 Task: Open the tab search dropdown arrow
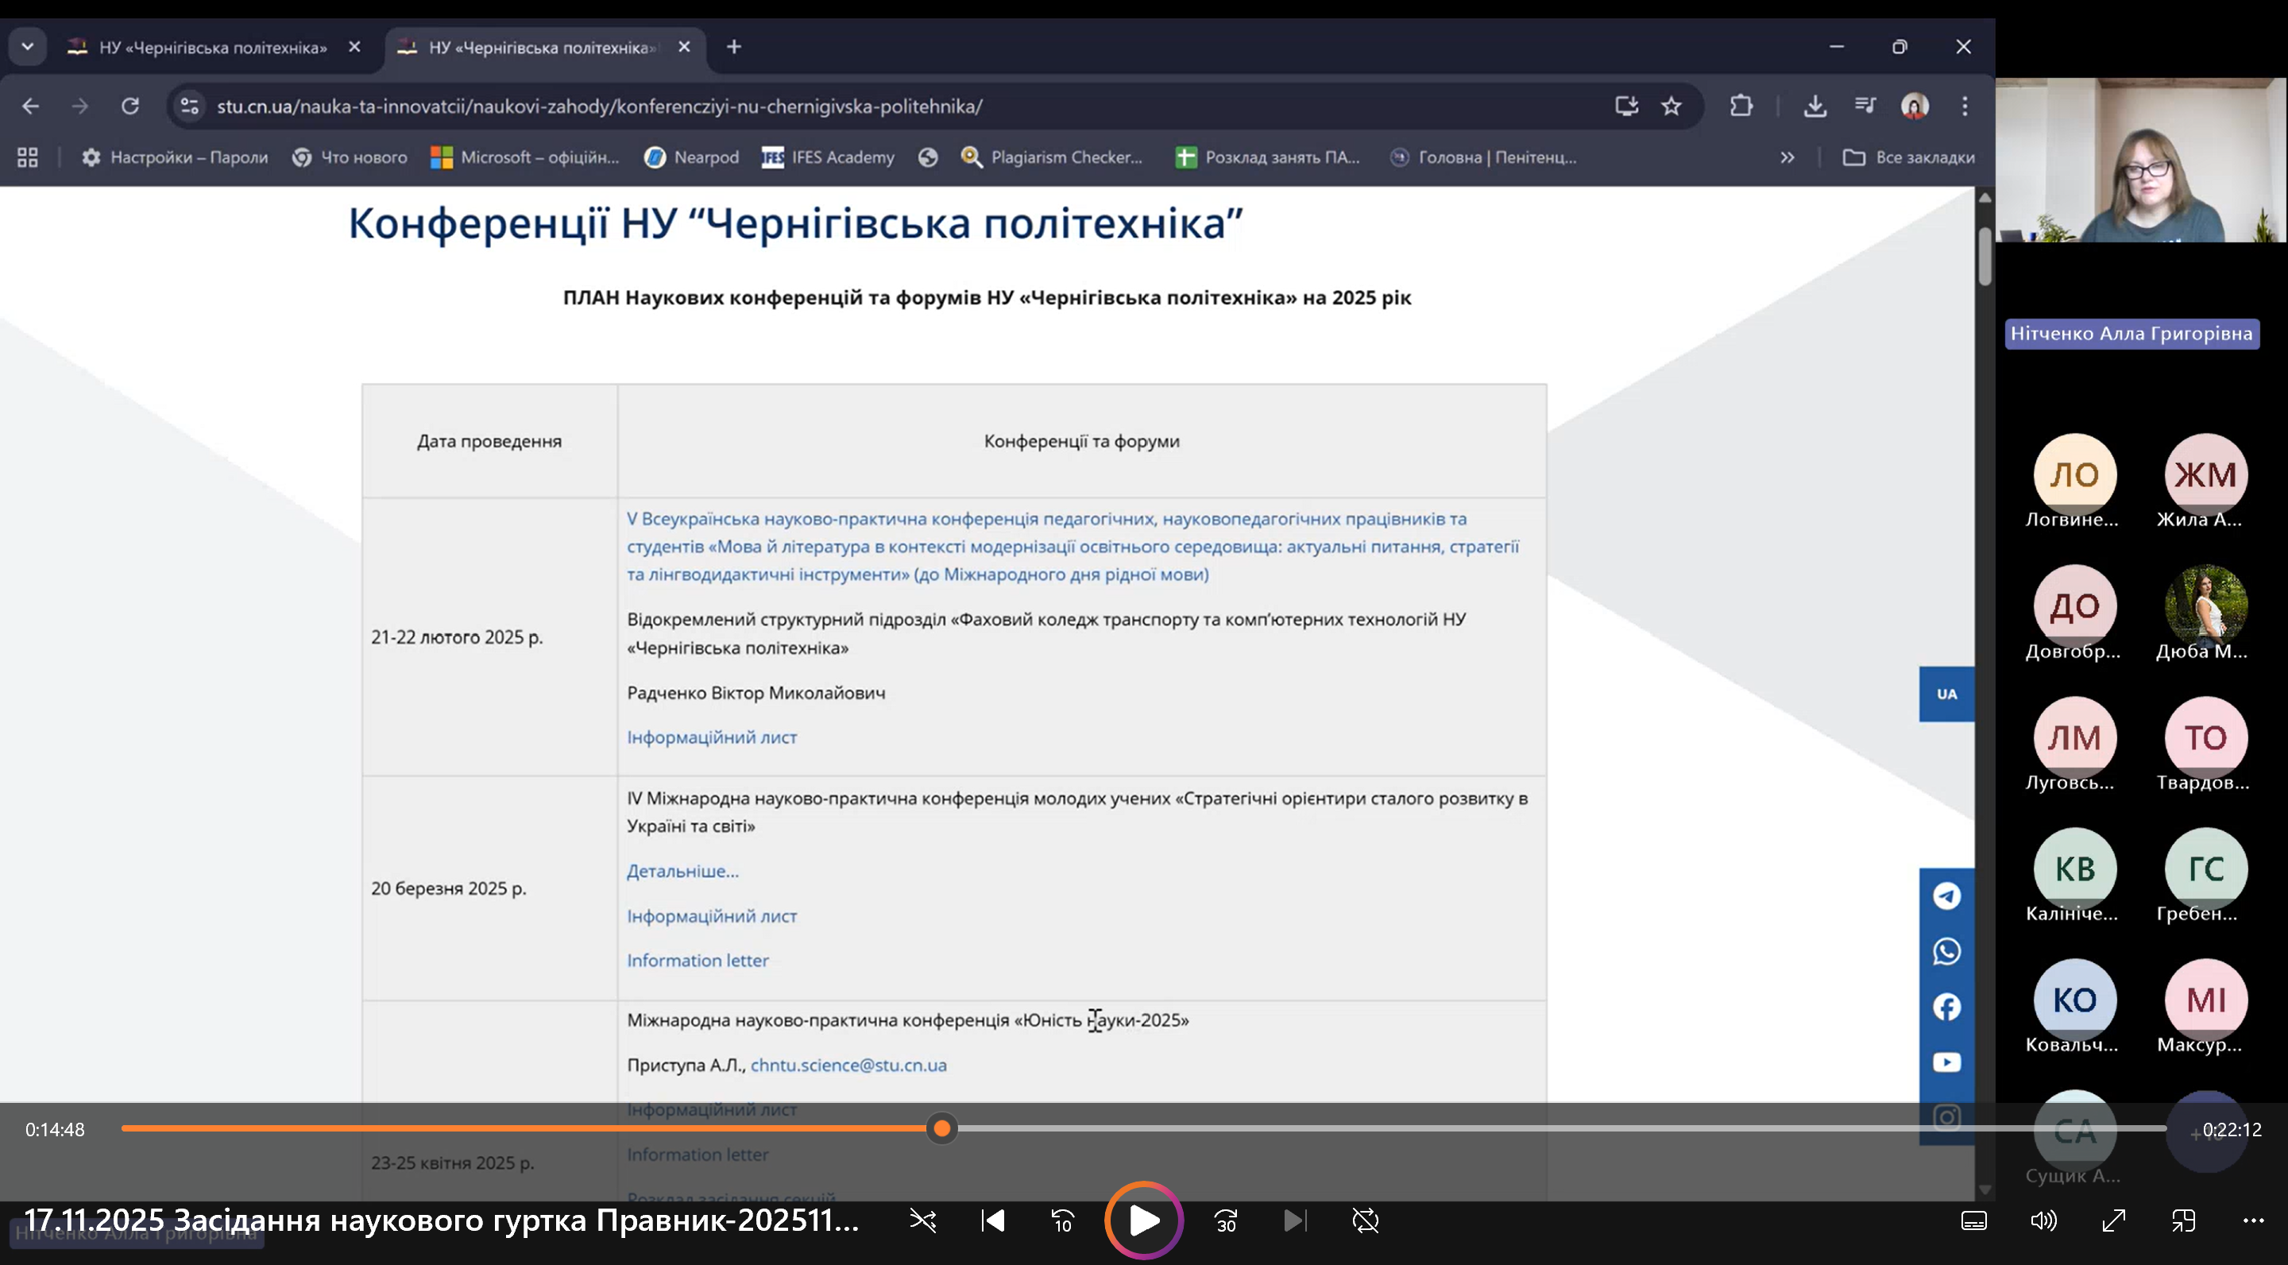click(x=28, y=46)
